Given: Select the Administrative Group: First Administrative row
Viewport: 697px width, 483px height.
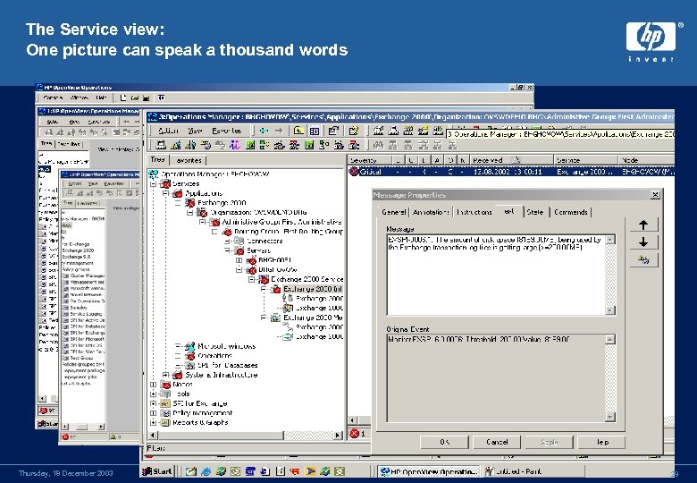Looking at the screenshot, I should pyautogui.click(x=281, y=222).
